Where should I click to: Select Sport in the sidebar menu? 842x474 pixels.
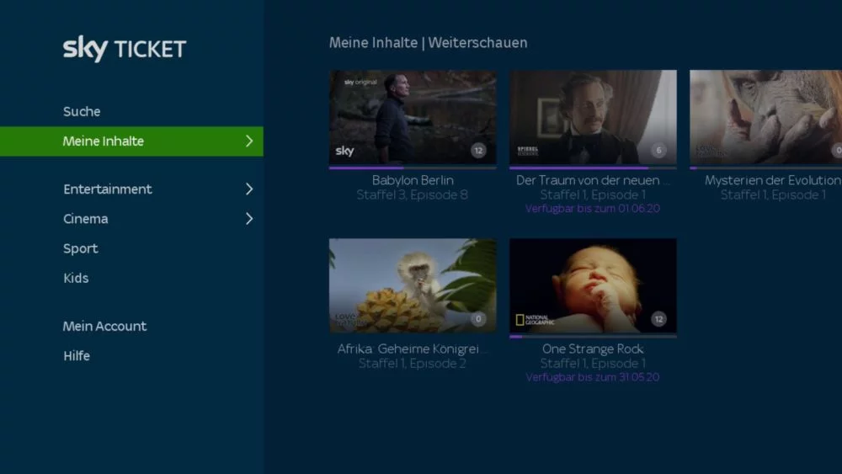[81, 248]
